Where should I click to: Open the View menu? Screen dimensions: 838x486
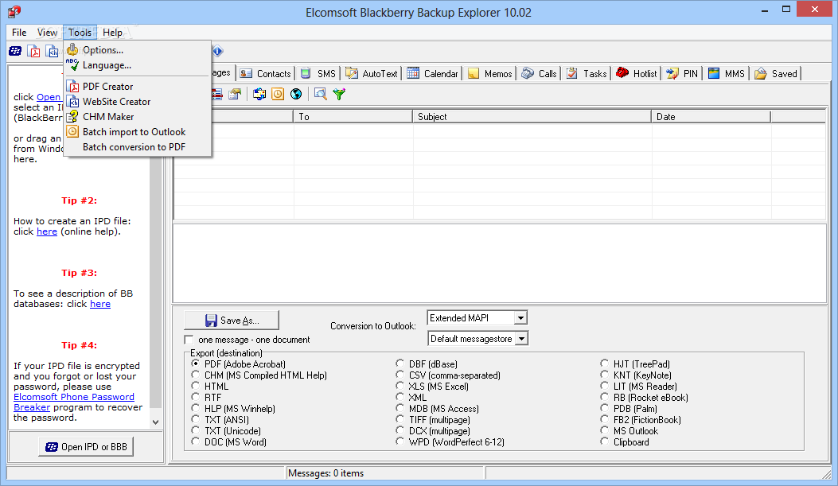(47, 33)
